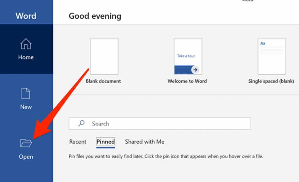Open the Welcome to Word template
299x182 pixels.
[x=188, y=56]
